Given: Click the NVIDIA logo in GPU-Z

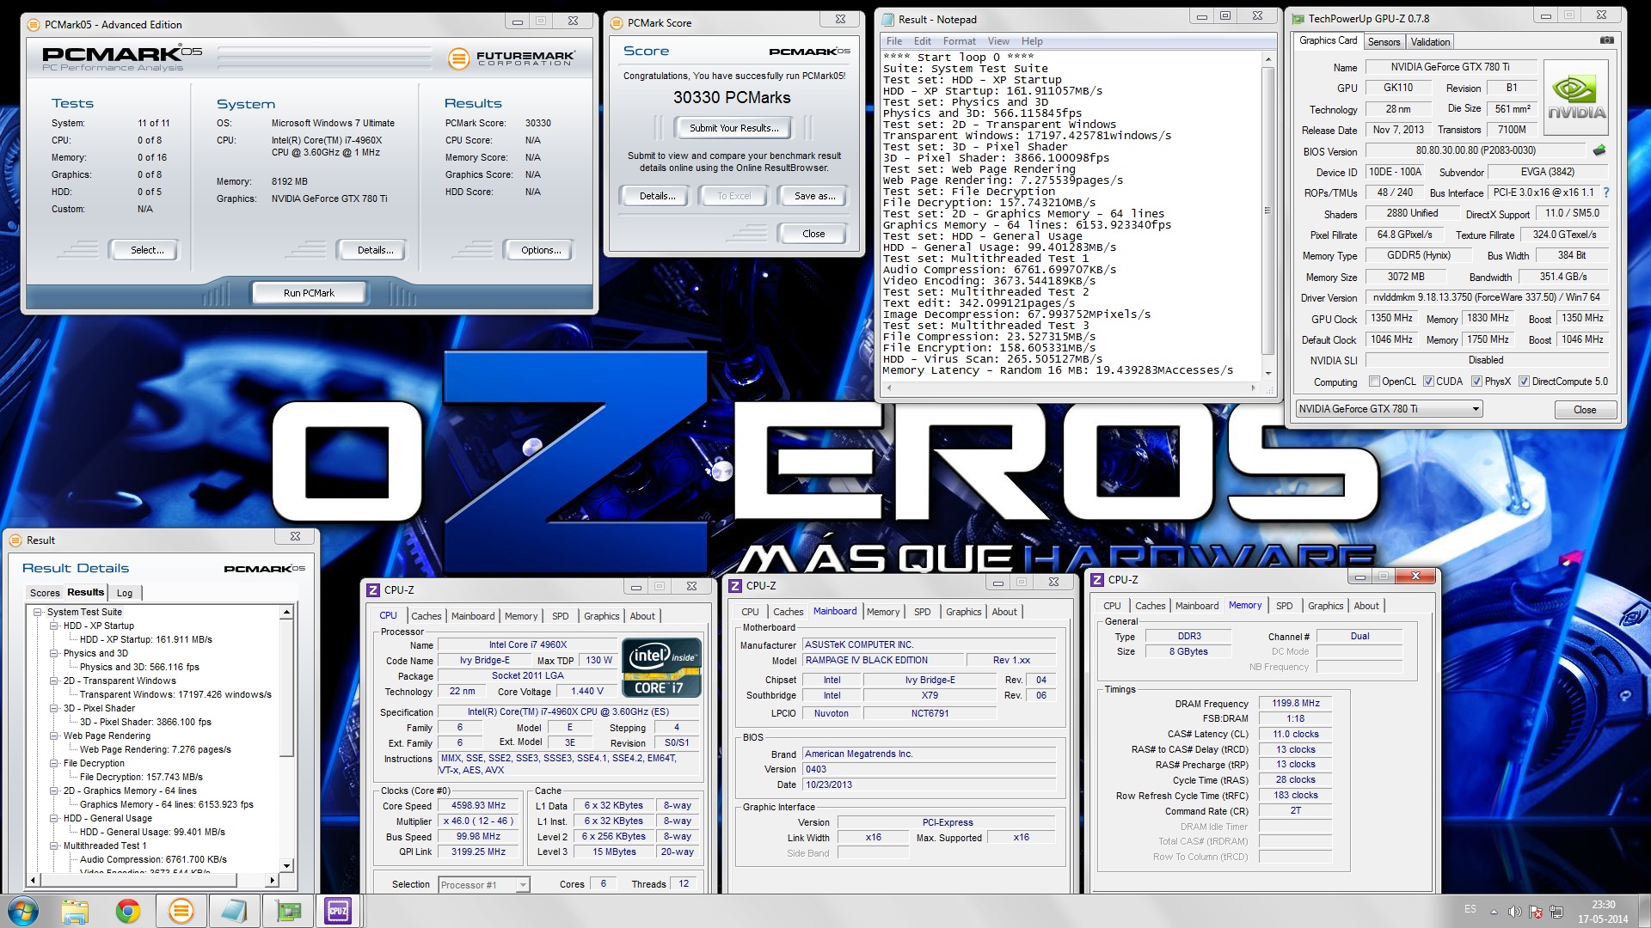Looking at the screenshot, I should click(1577, 98).
